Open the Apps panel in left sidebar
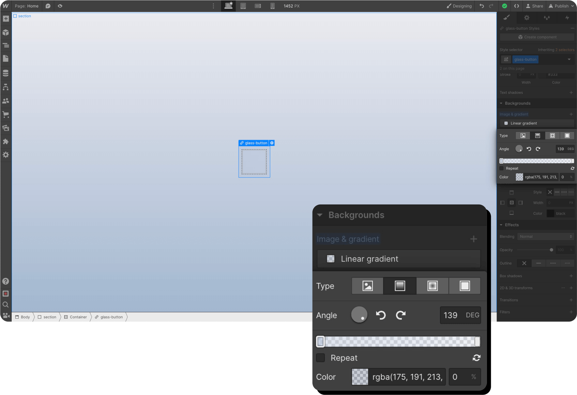The image size is (577, 395). click(6, 141)
